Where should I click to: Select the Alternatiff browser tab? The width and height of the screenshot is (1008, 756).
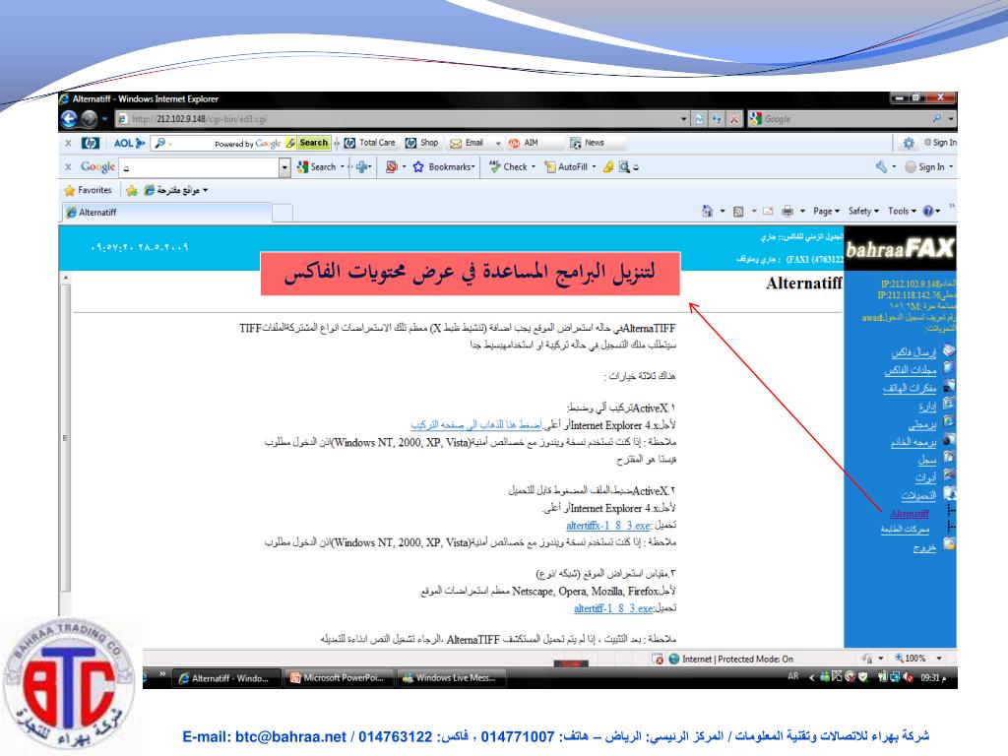167,213
